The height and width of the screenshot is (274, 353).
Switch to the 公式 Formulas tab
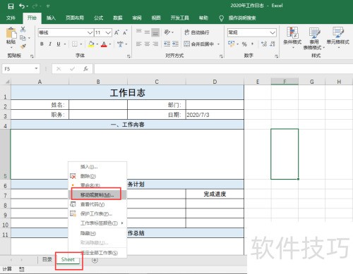[x=99, y=18]
